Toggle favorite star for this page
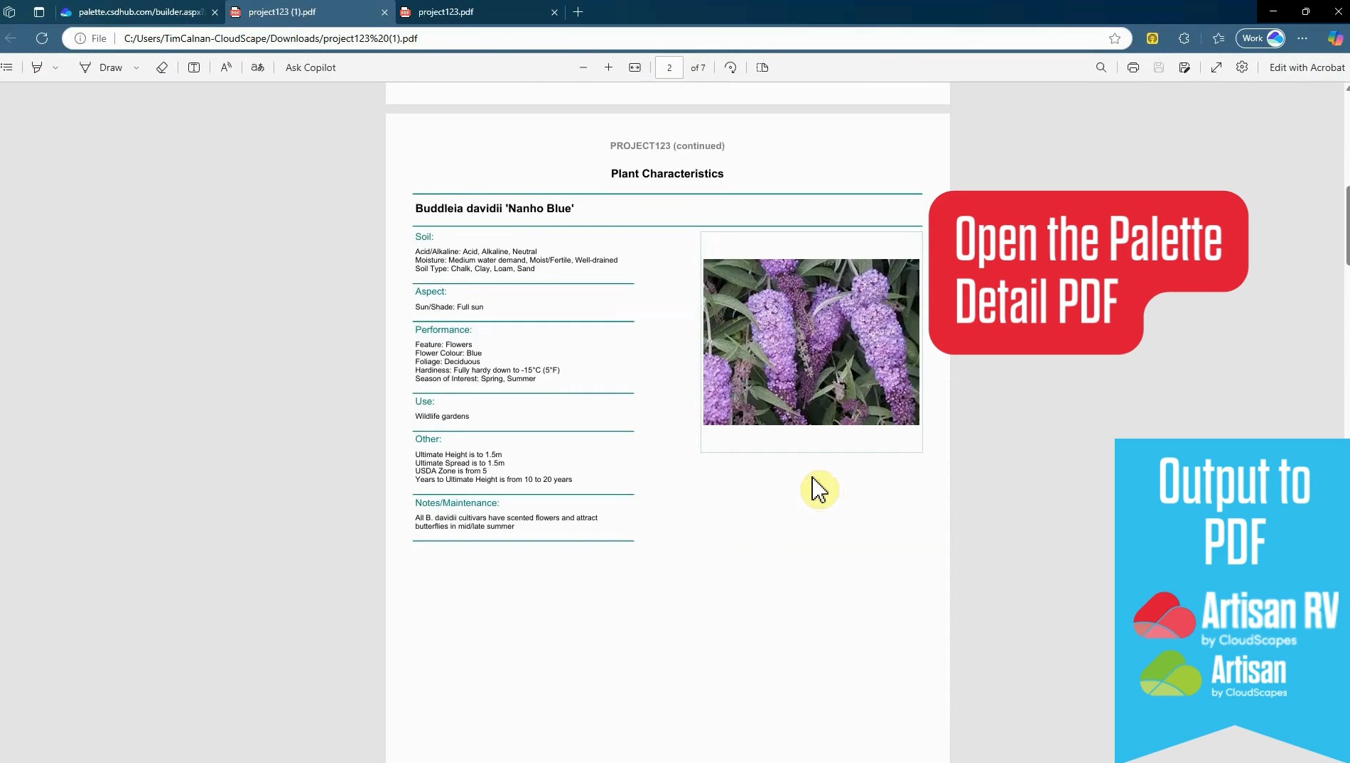 coord(1114,38)
